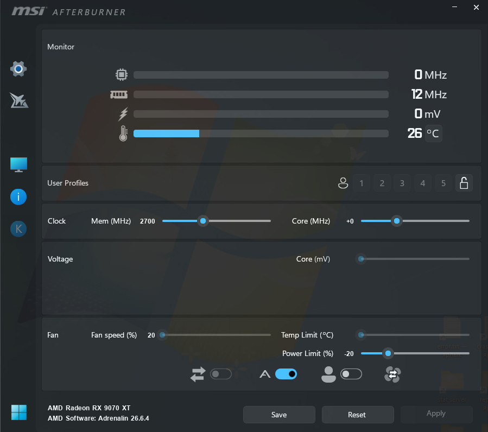Click the Save button
The height and width of the screenshot is (432, 488).
pyautogui.click(x=279, y=415)
